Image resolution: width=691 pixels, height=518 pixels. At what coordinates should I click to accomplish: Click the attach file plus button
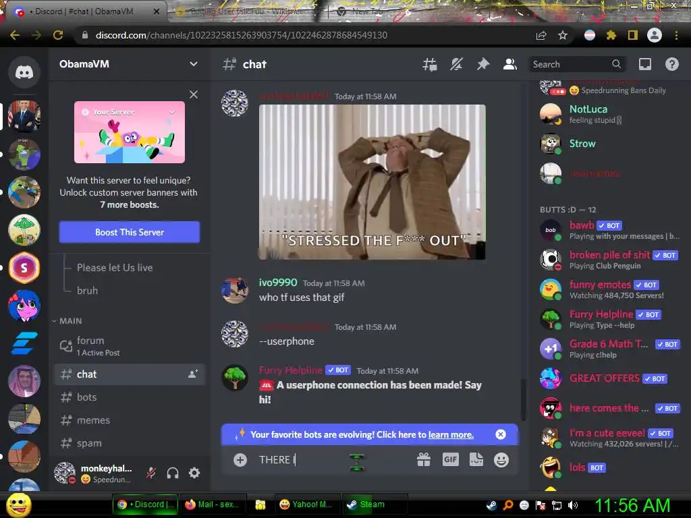click(240, 460)
